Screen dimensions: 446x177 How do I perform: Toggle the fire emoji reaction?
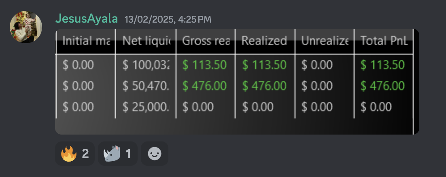(x=75, y=154)
